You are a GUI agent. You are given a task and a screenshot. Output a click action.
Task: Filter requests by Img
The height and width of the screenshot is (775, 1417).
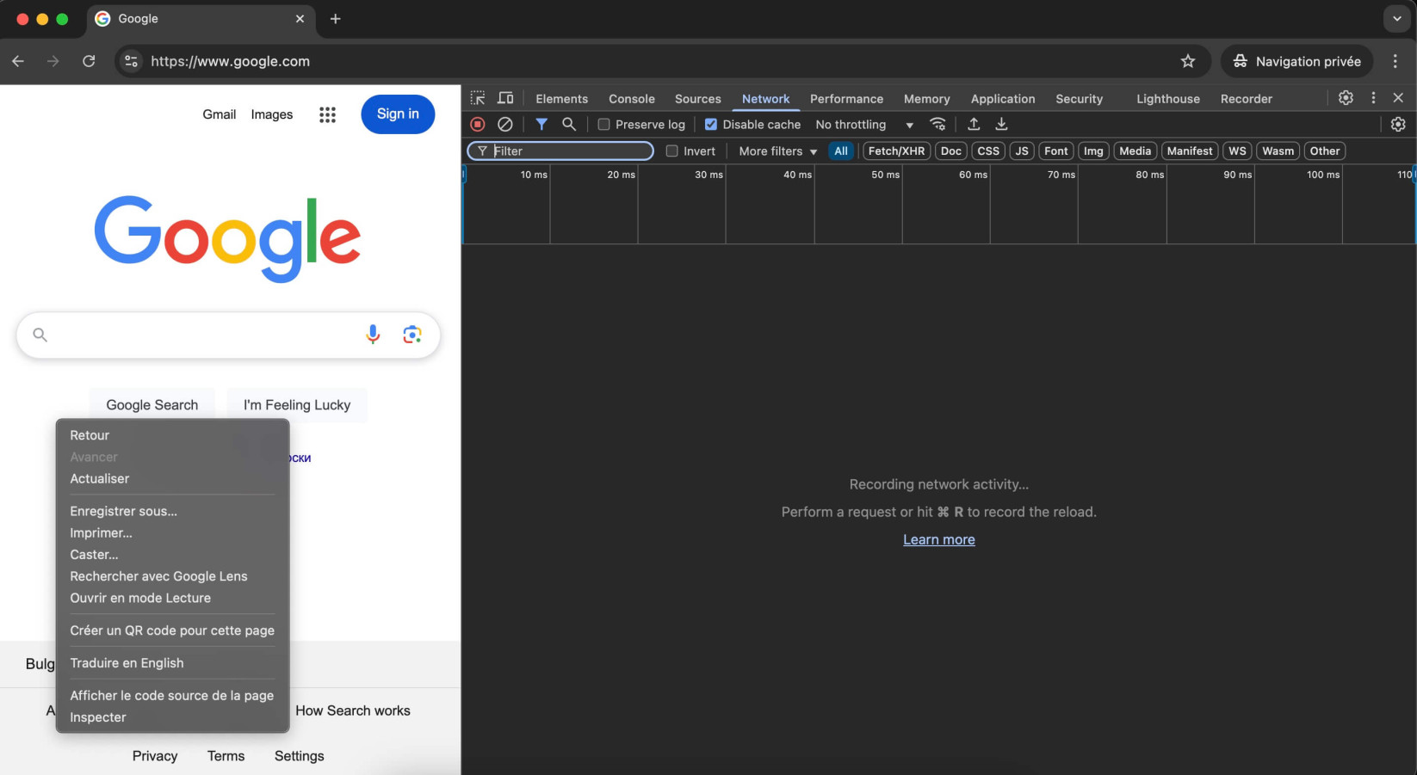point(1093,151)
